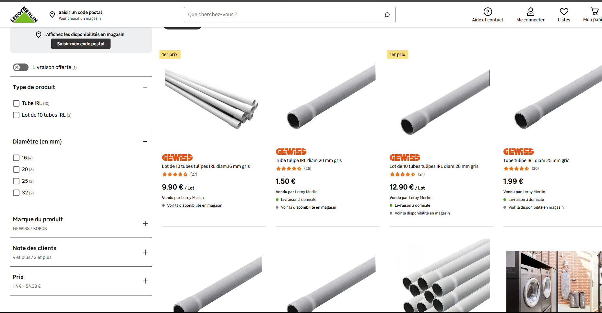The width and height of the screenshot is (602, 313).
Task: Click Saisir mon code postal button
Action: [x=81, y=44]
